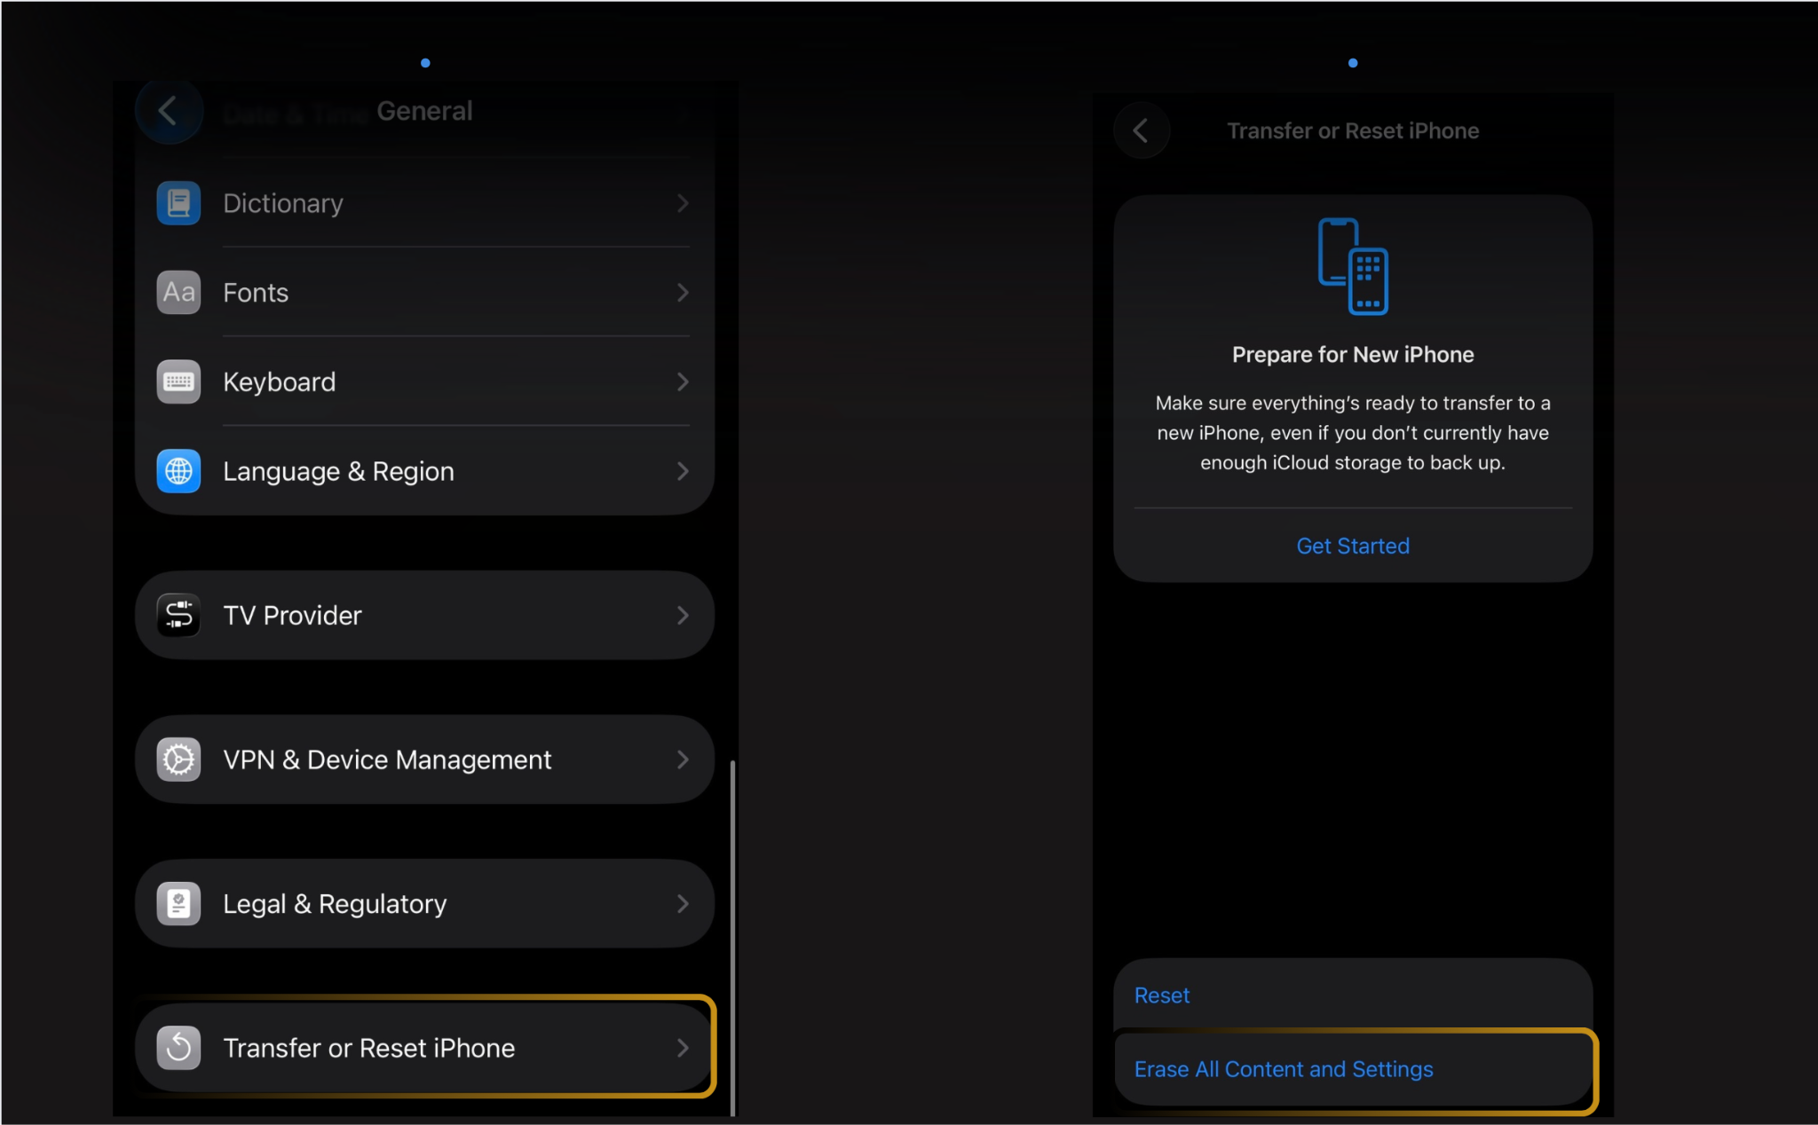This screenshot has height=1125, width=1818.
Task: Choose Erase All Content and Settings
Action: click(1284, 1069)
